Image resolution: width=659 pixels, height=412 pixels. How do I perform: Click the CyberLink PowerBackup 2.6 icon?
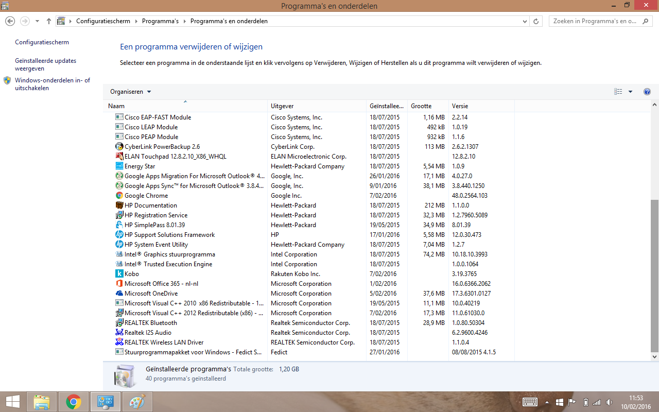(119, 147)
